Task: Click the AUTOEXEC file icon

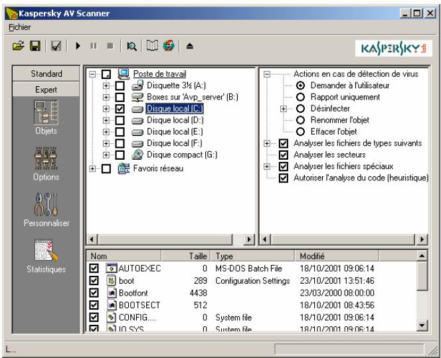Action: 112,268
